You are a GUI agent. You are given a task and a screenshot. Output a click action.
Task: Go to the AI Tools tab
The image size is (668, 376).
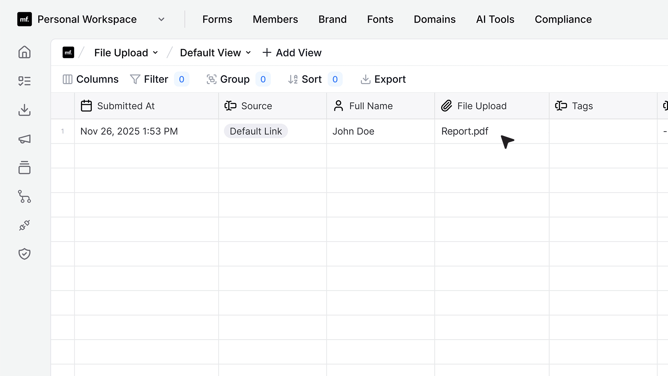tap(495, 19)
